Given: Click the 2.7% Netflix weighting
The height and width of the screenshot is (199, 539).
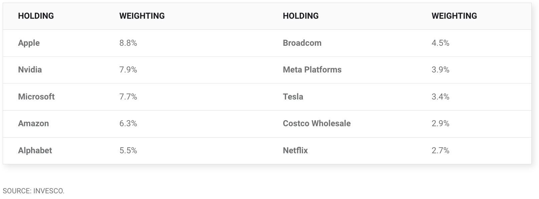Looking at the screenshot, I should coord(440,151).
